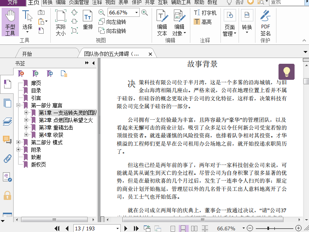This screenshot has width=309, height=232.
Task: Collapse the bookmarks panel with left arrow
Action: point(94,63)
